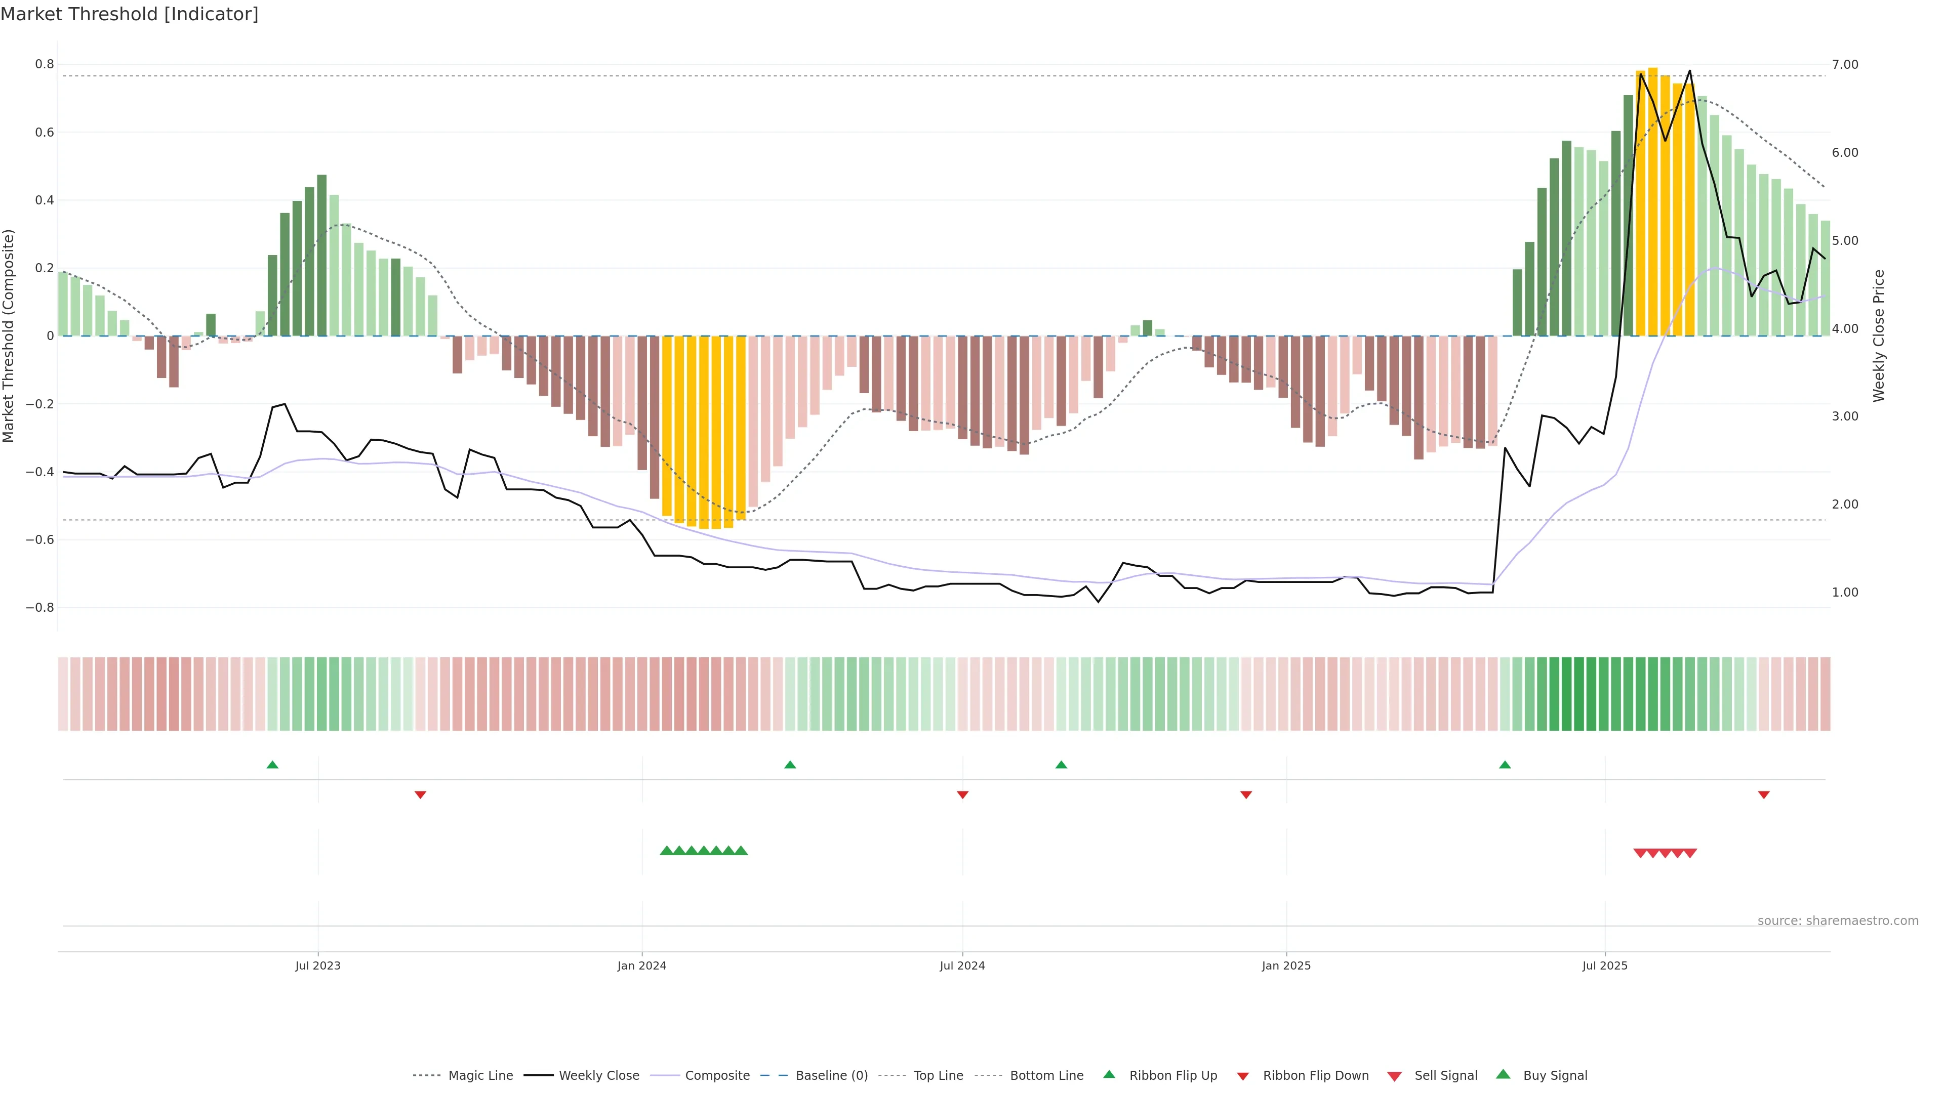This screenshot has height=1093, width=1944.
Task: Click the Ribbon Flip Up legend triangle icon
Action: tap(1109, 1074)
